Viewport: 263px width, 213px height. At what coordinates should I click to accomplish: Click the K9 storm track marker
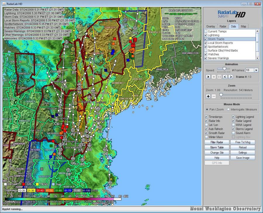[x=100, y=127]
